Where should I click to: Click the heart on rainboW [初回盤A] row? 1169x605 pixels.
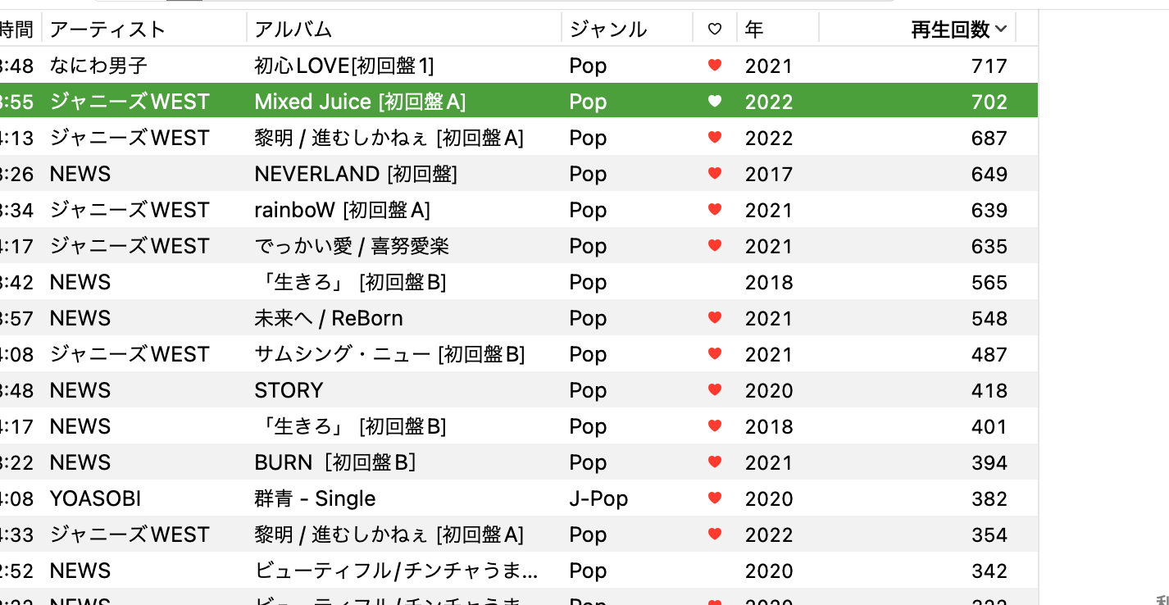tap(715, 210)
